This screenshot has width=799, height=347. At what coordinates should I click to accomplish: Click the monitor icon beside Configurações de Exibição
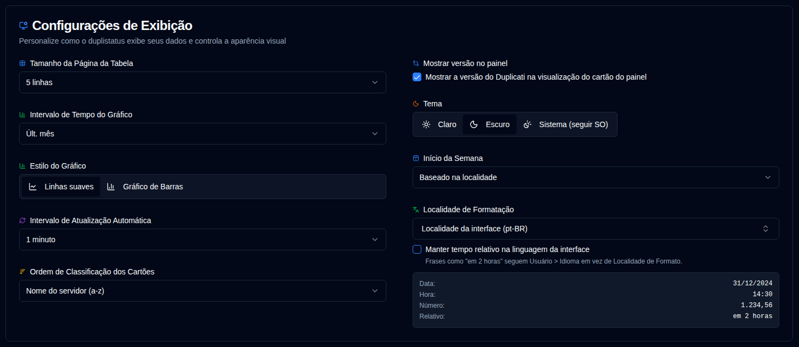(23, 26)
